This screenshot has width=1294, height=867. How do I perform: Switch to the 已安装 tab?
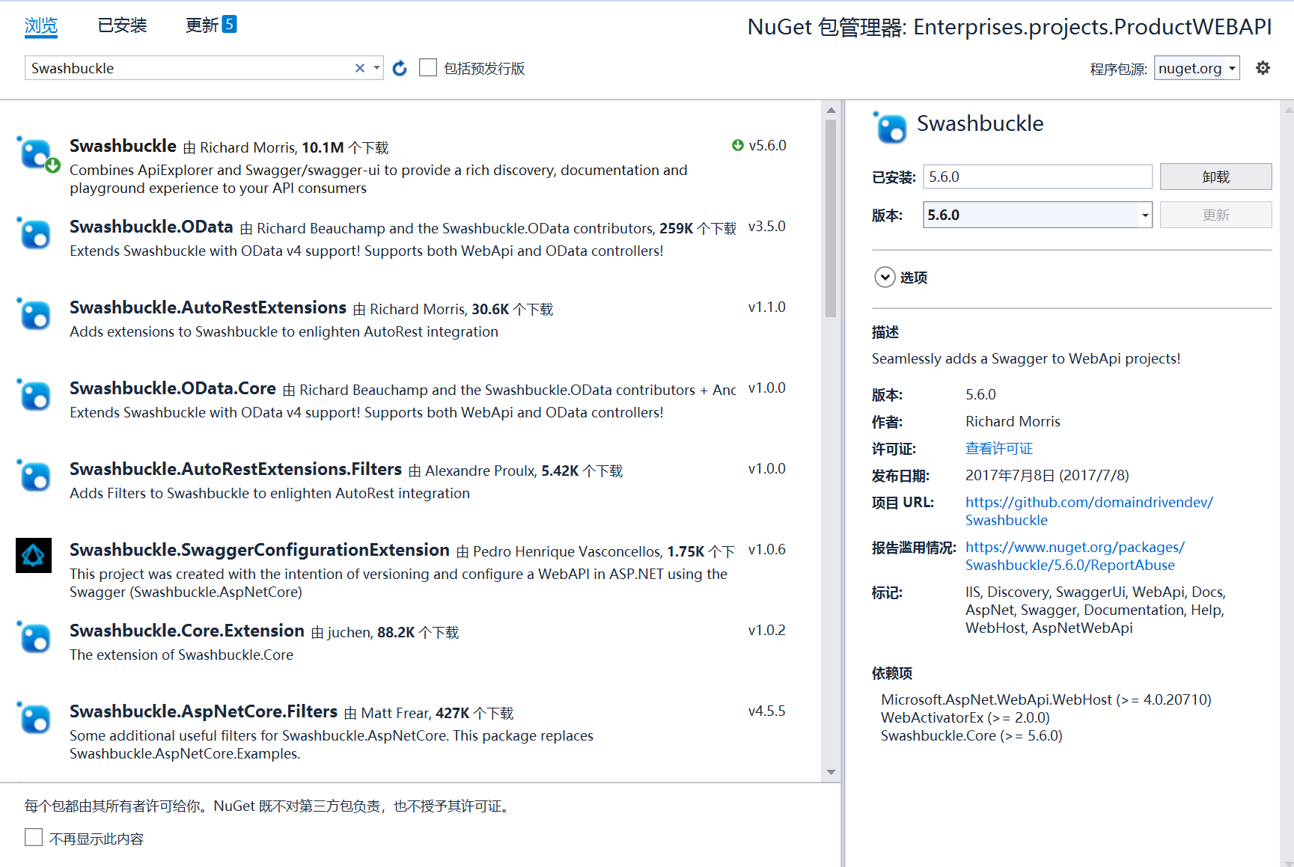click(x=121, y=25)
